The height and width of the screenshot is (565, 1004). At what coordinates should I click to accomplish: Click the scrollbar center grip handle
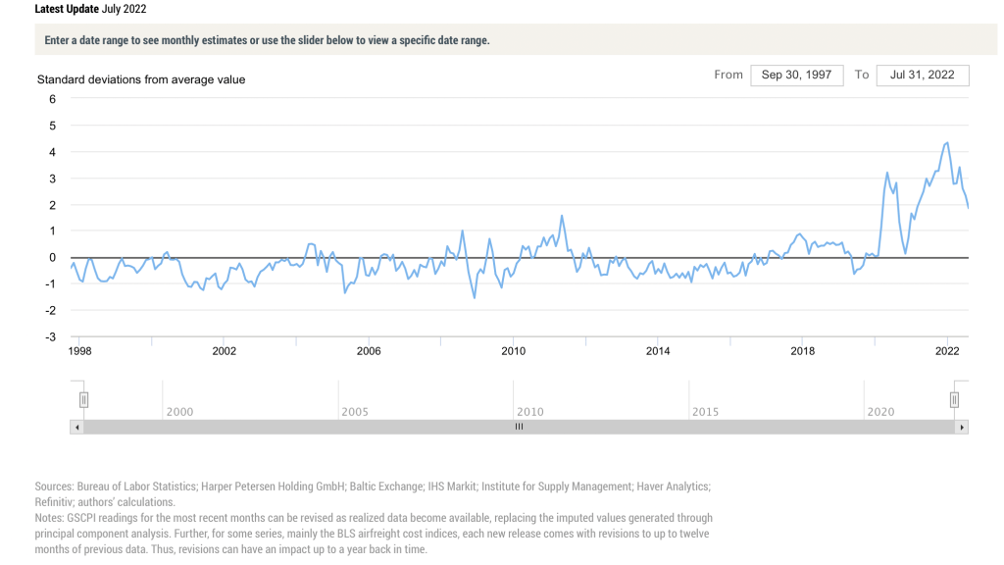click(x=520, y=427)
